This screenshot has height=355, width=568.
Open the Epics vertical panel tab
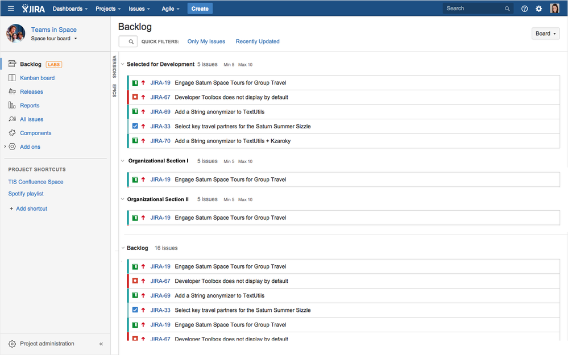[x=114, y=90]
